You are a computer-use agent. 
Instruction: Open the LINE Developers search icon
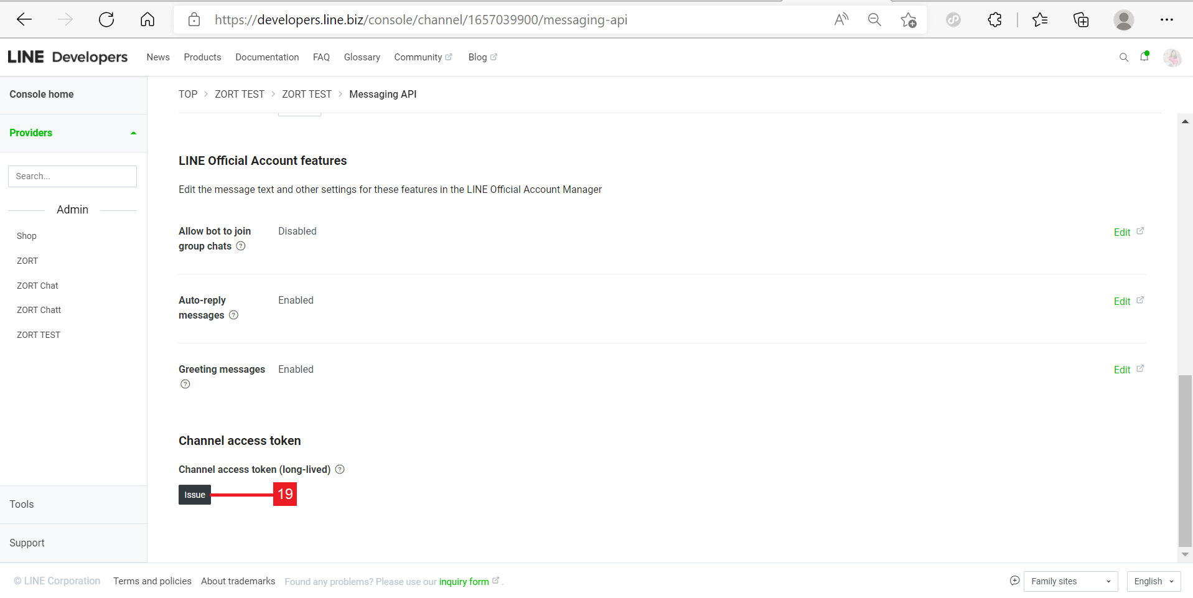point(1124,57)
